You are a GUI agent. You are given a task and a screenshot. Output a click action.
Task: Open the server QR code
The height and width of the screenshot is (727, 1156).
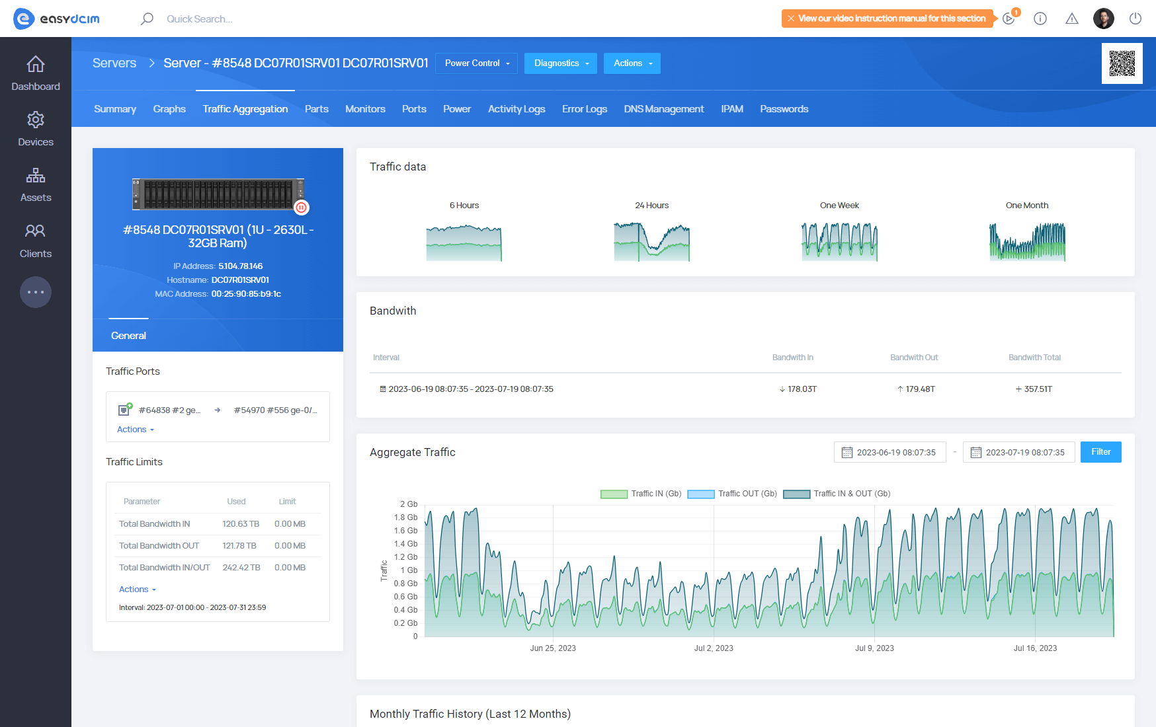(x=1122, y=63)
